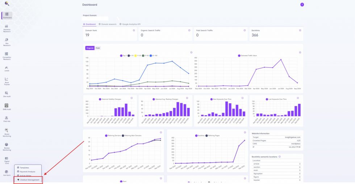The height and width of the screenshot is (184, 355).
Task: Toggle 51-100 series in legend
Action: tap(154, 55)
